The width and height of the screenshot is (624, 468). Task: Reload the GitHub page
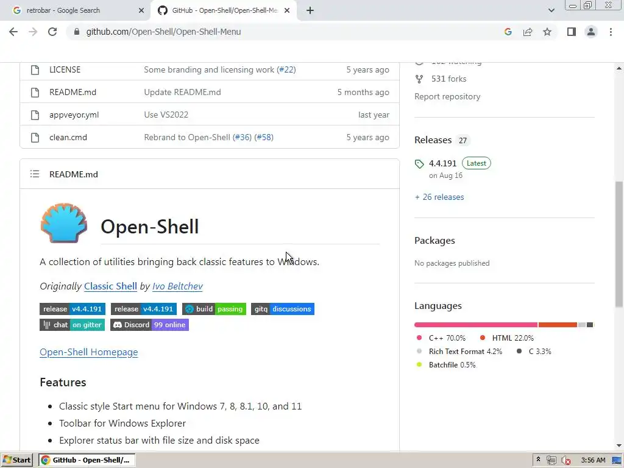point(52,32)
